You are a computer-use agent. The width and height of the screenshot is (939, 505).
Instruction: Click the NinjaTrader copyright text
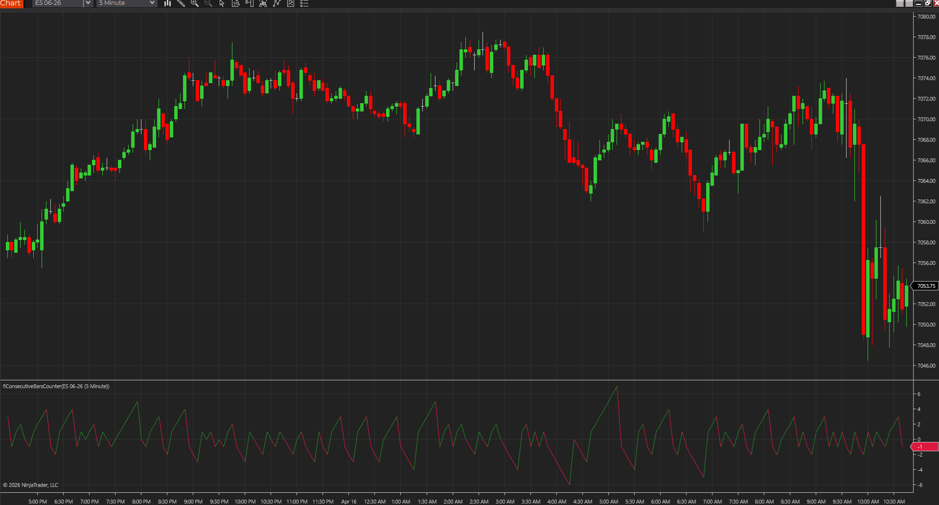30,484
